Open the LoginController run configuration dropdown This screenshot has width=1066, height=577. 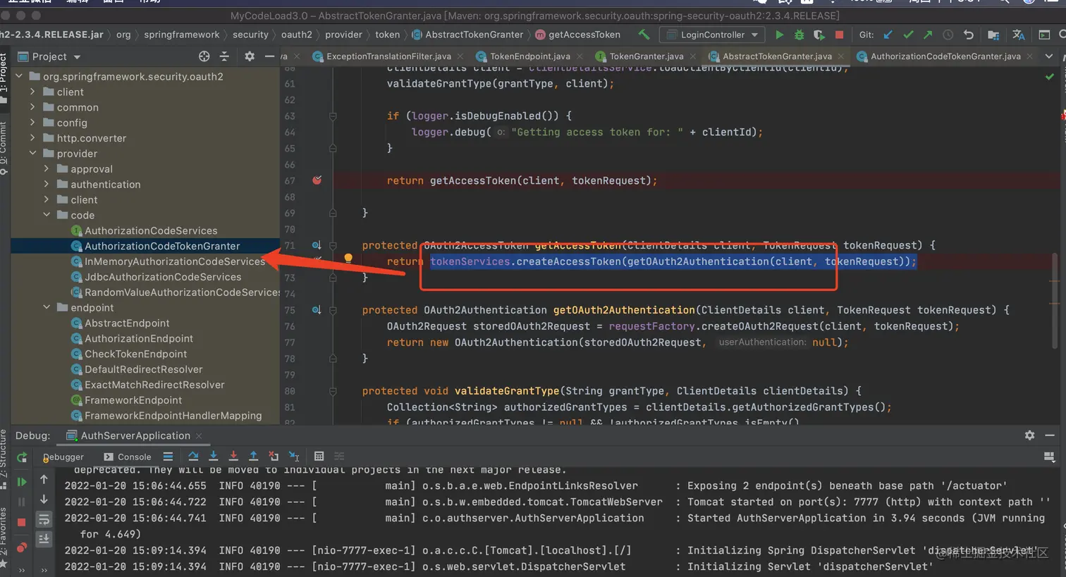point(712,35)
